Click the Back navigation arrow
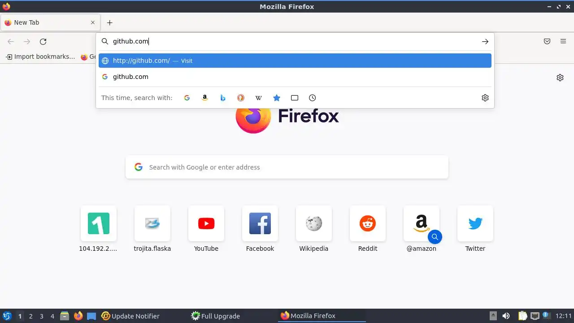574x323 pixels. pos(11,41)
